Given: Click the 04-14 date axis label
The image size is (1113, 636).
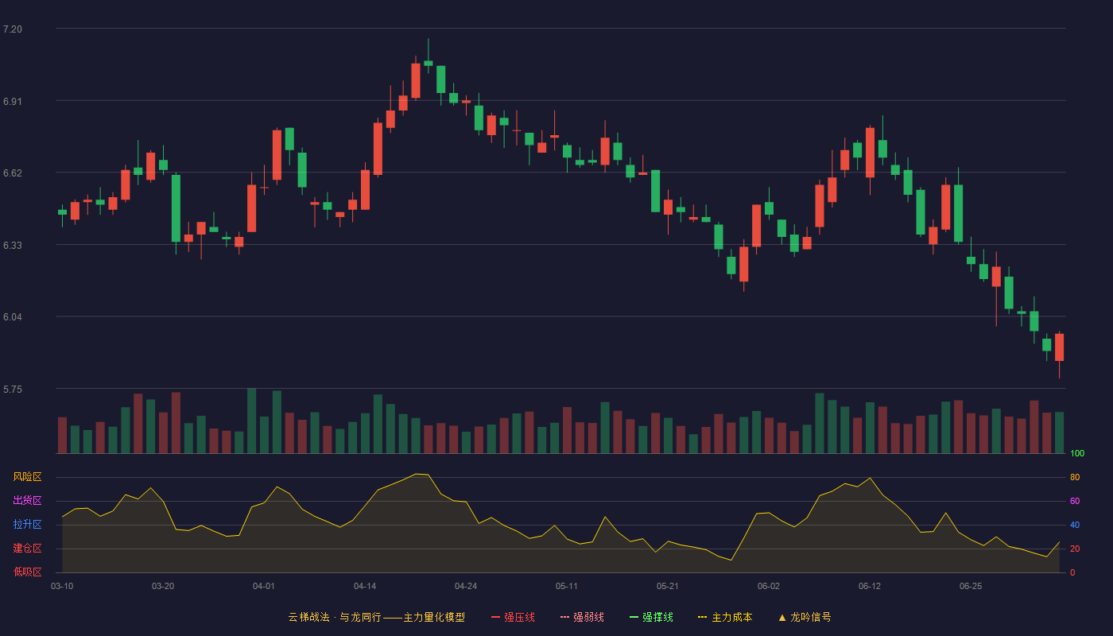Looking at the screenshot, I should pyautogui.click(x=365, y=586).
